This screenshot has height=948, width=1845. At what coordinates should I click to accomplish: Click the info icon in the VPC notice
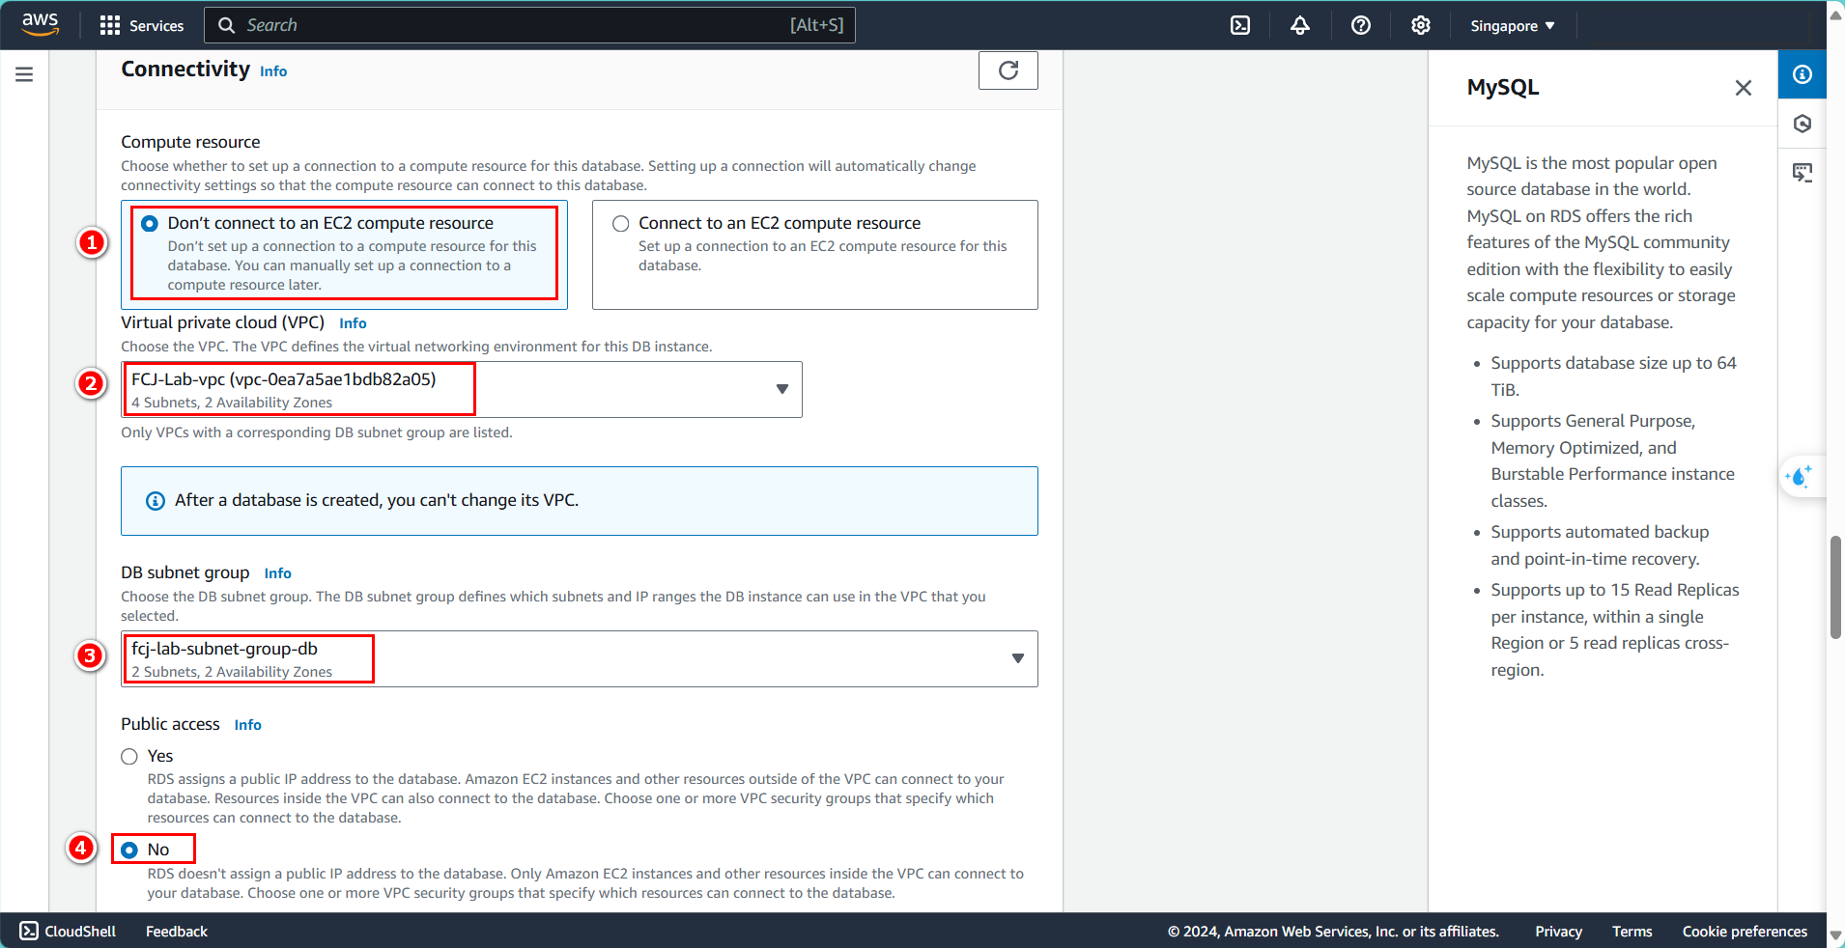[x=155, y=501]
